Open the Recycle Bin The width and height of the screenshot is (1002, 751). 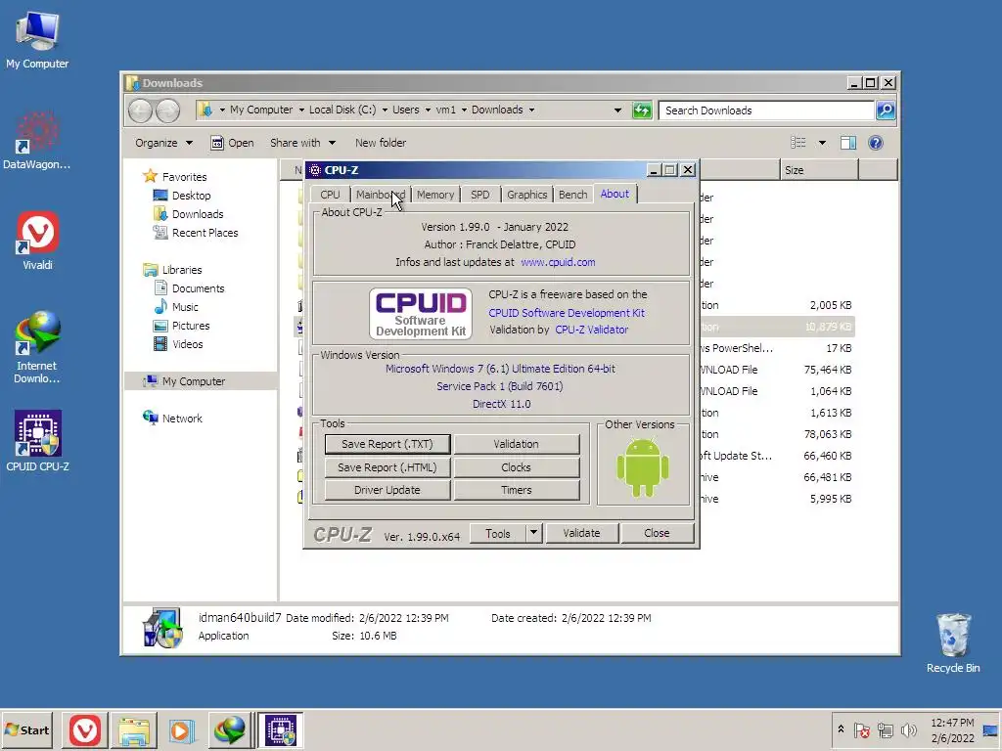click(953, 643)
